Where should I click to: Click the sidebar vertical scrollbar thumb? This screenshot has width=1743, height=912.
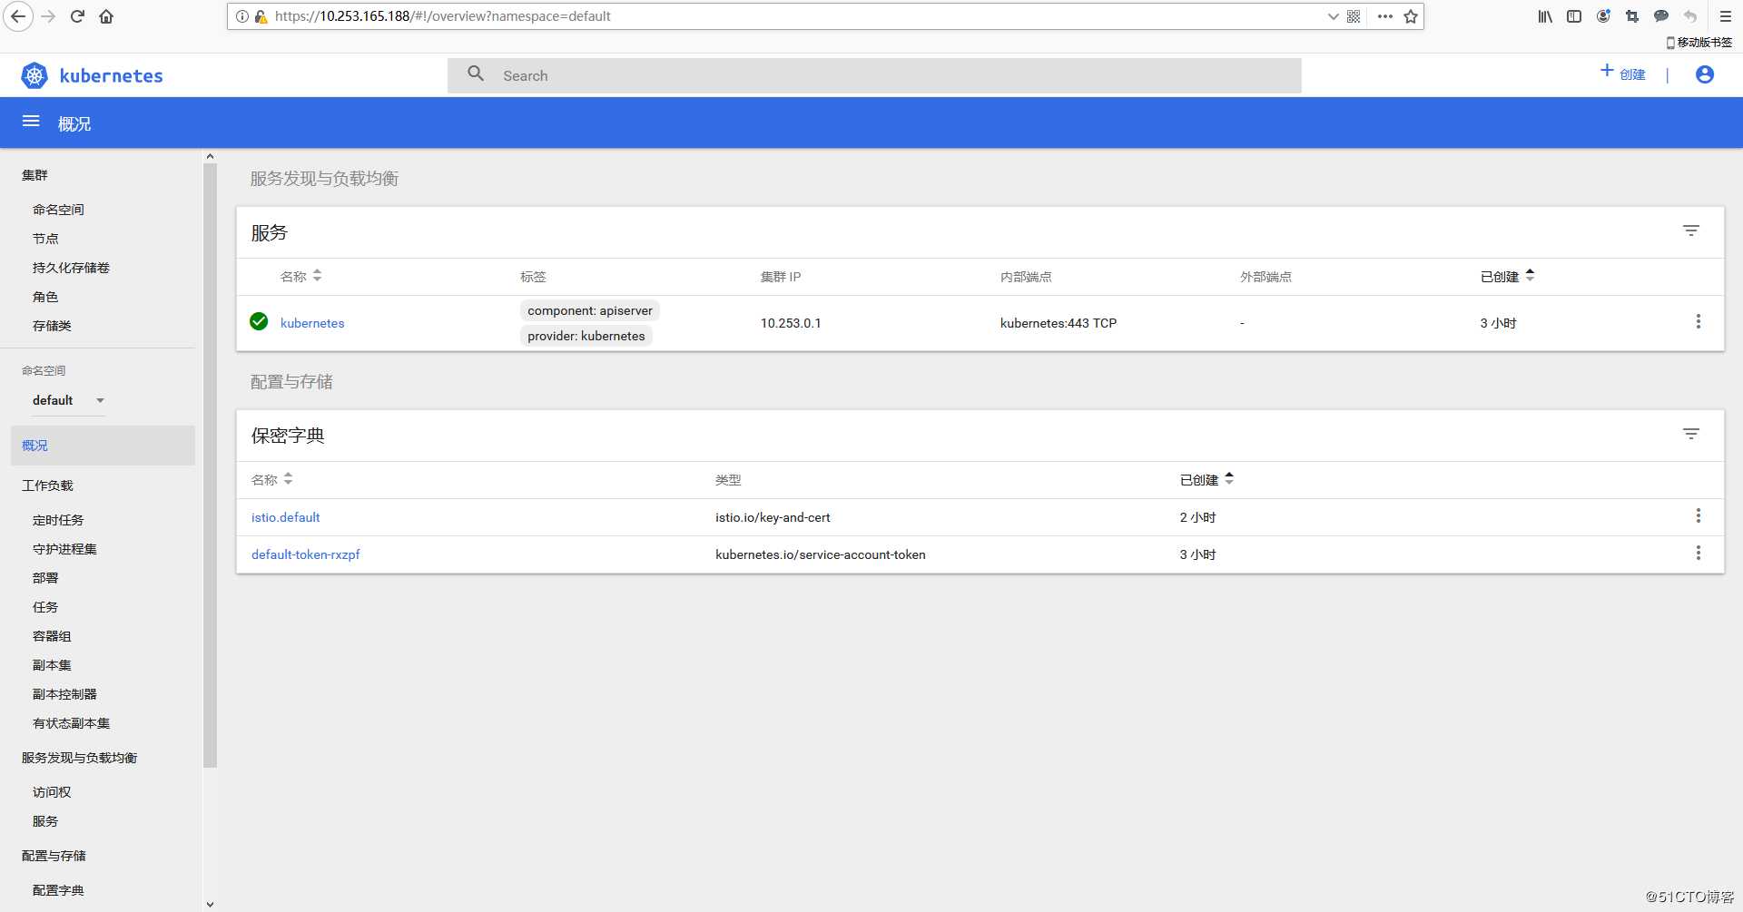(x=211, y=465)
